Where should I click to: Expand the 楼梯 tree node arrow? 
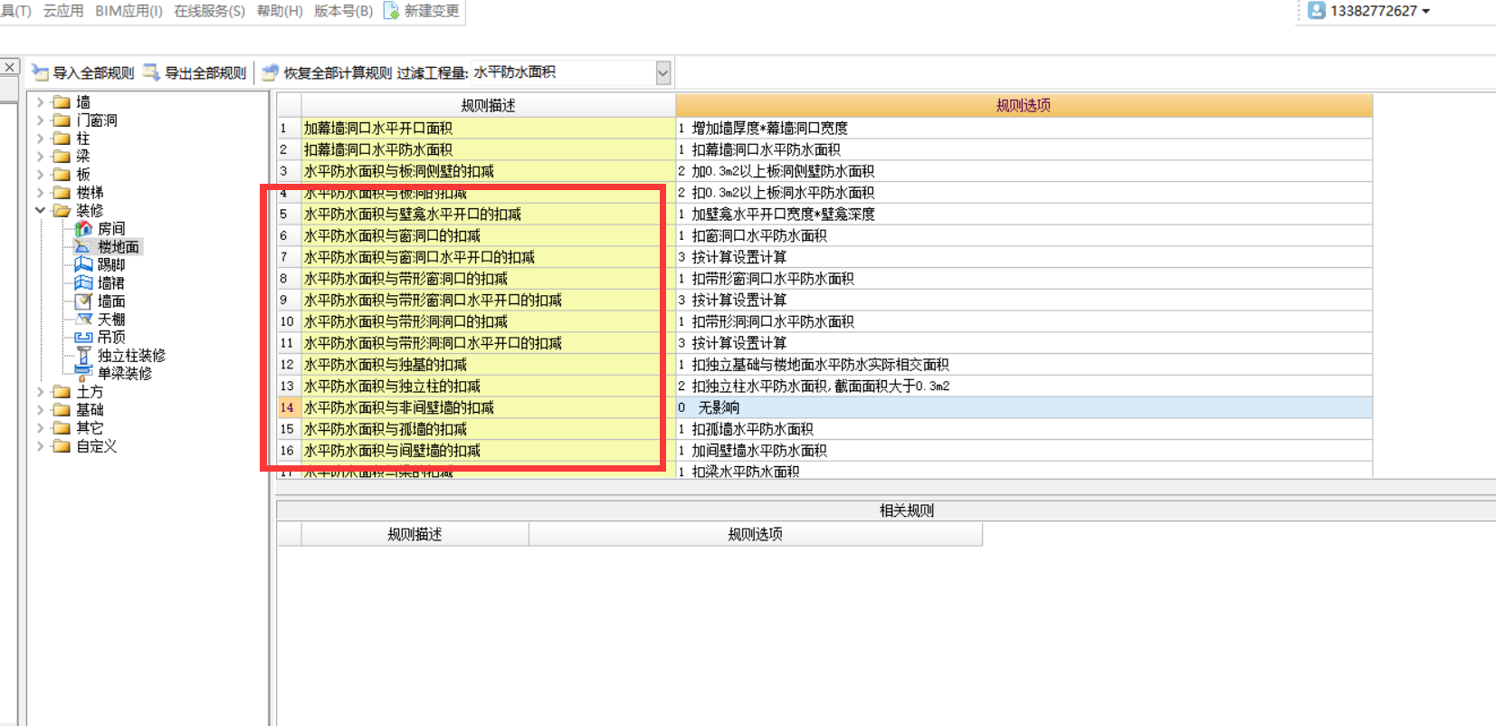(x=40, y=192)
